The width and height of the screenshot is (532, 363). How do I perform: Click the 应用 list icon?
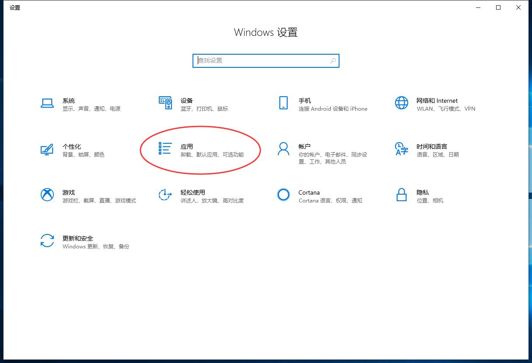point(165,149)
